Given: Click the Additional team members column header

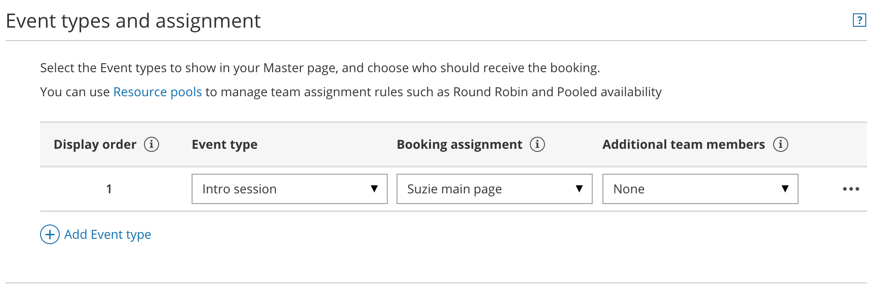Looking at the screenshot, I should click(684, 144).
